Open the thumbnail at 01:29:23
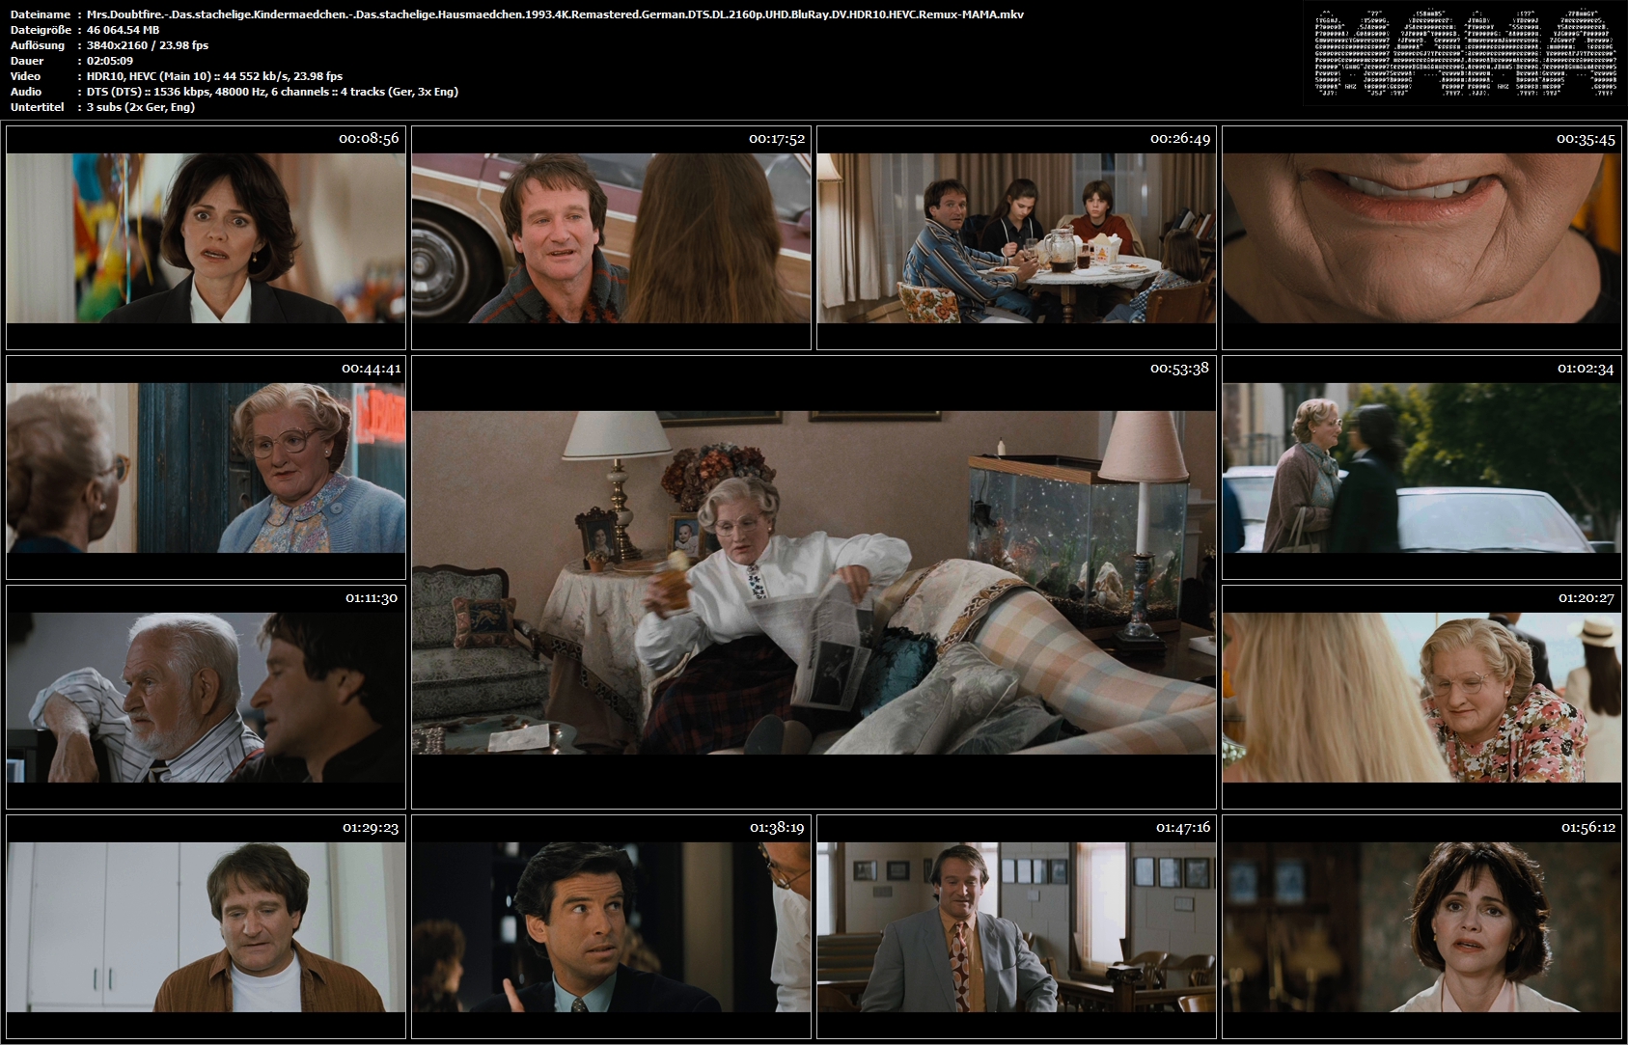Image resolution: width=1628 pixels, height=1045 pixels. pos(206,926)
